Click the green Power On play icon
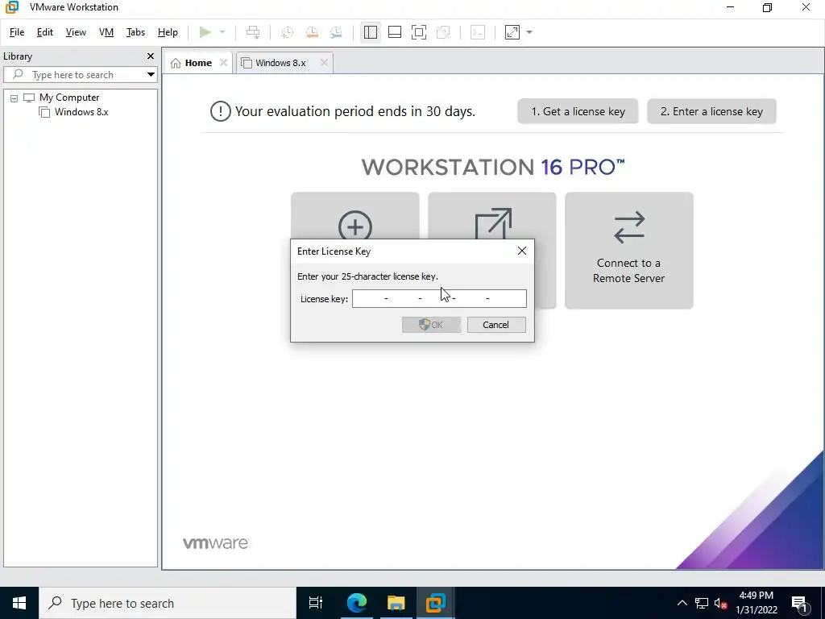Screen dimensions: 825x619 (x=205, y=32)
